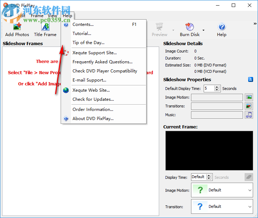Open the Edit menu

[x=21, y=16]
